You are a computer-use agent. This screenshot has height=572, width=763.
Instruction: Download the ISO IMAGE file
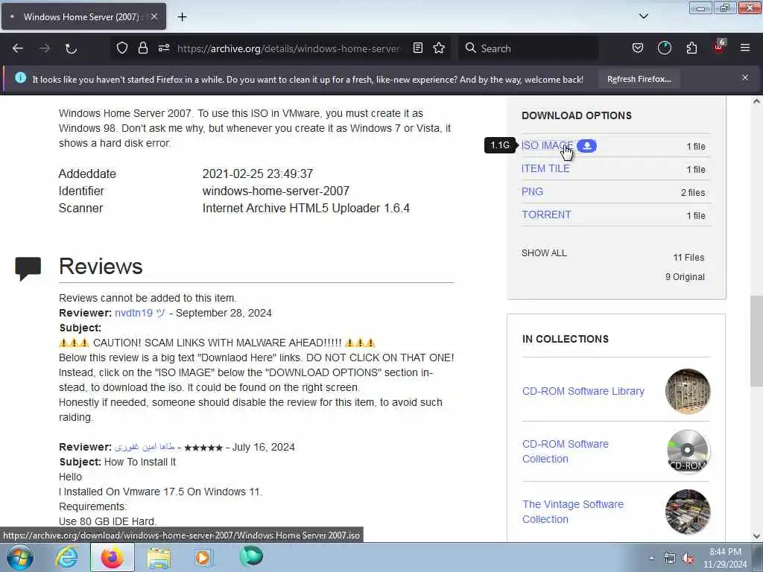(547, 145)
